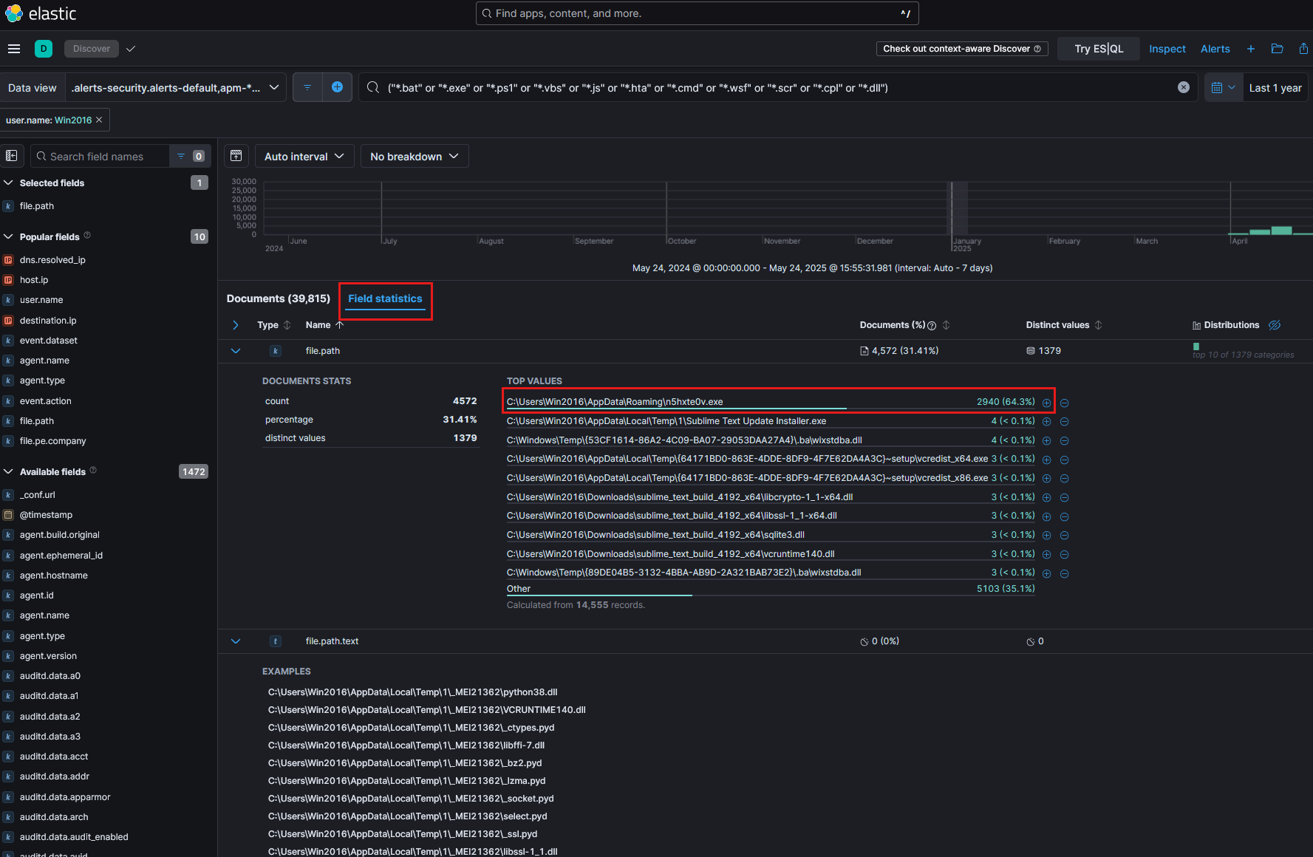Select agent.hostname field in sidebar

[x=54, y=576]
